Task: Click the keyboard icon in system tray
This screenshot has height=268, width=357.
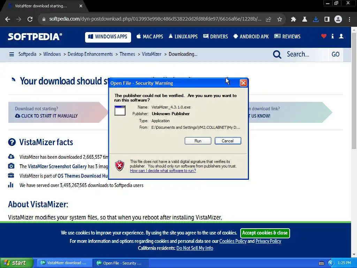Action: pos(321,263)
